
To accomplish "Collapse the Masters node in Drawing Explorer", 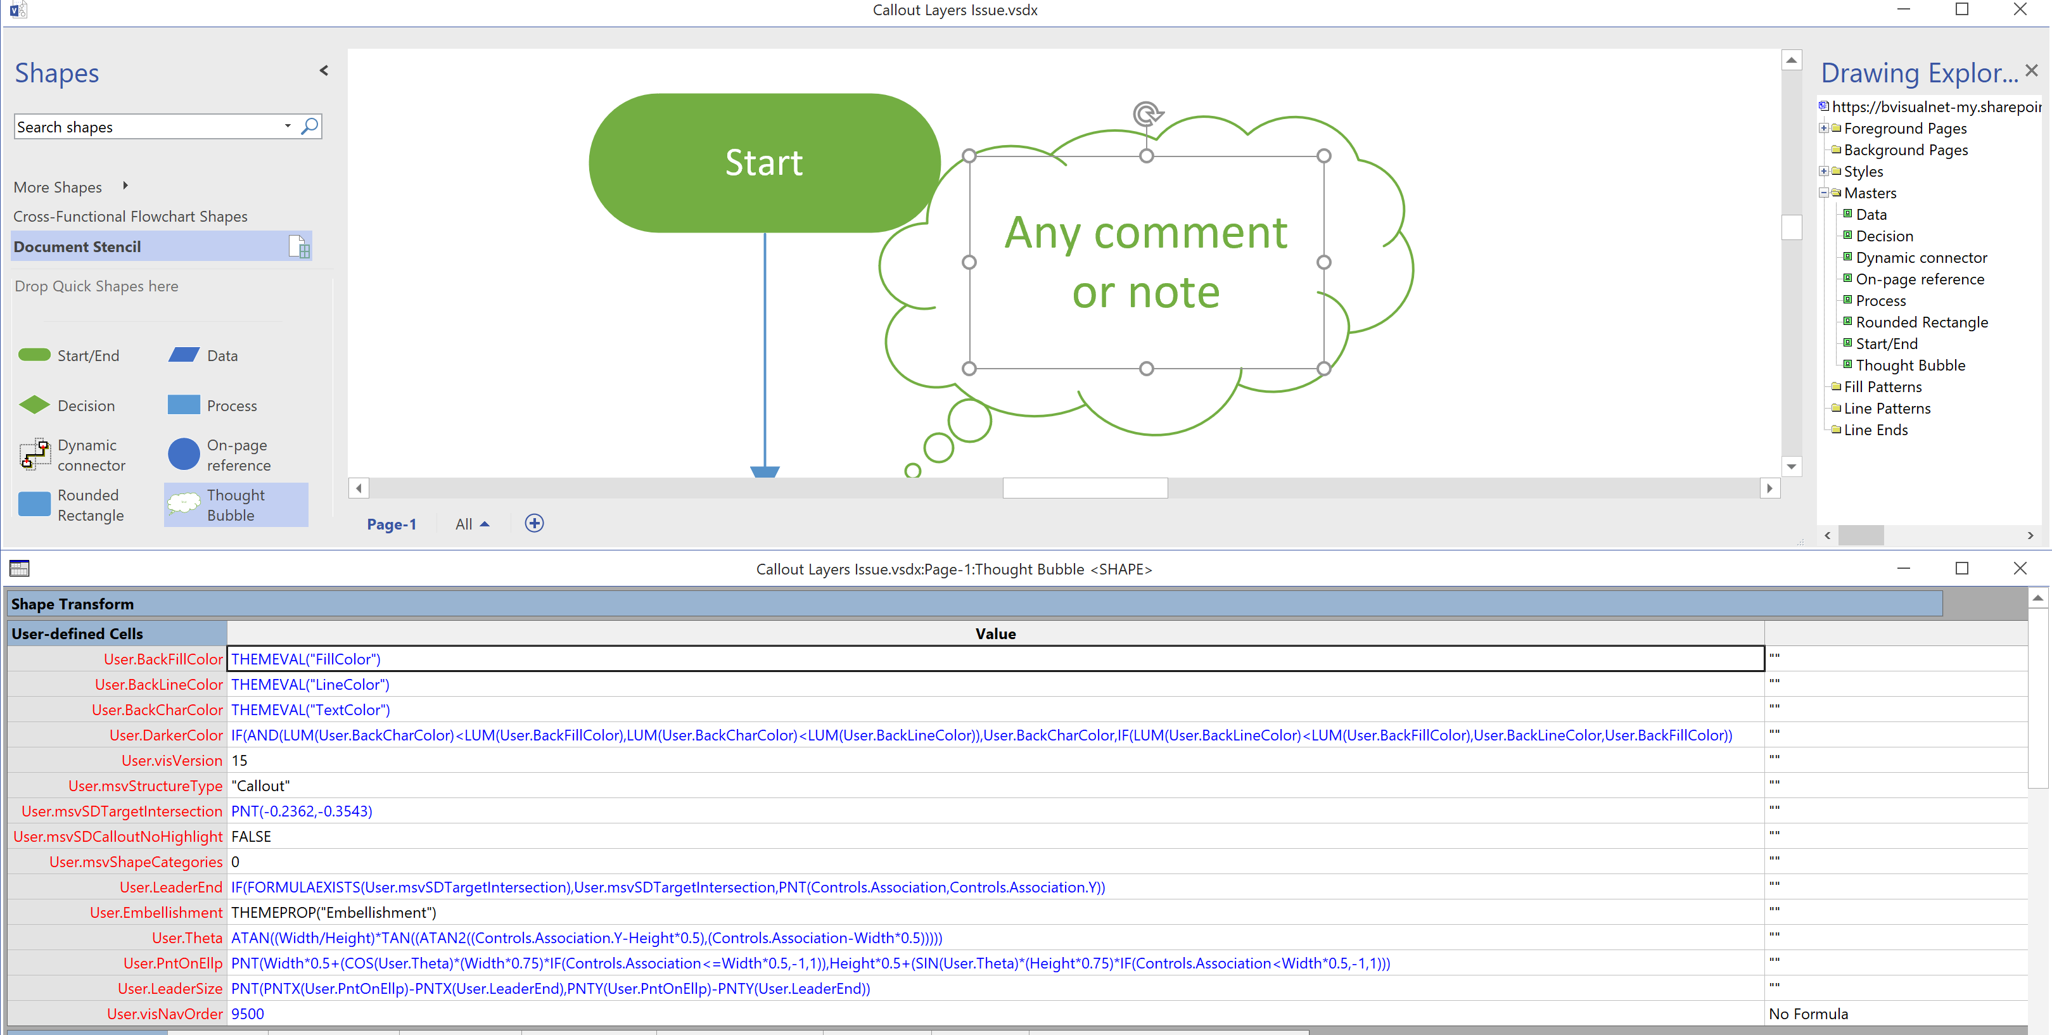I will [x=1825, y=192].
